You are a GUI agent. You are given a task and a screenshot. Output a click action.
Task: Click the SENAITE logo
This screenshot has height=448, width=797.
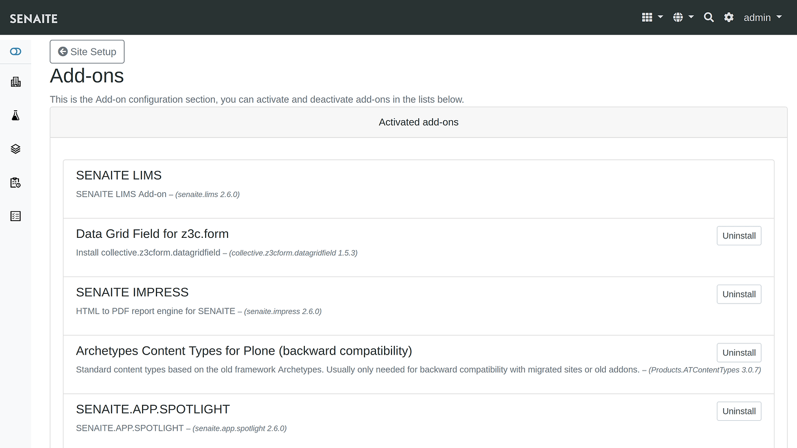(x=33, y=18)
